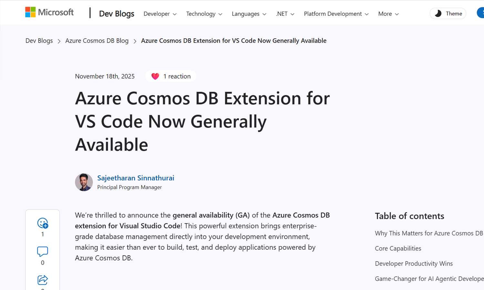Expand the Developer dropdown menu
484x290 pixels.
click(x=160, y=14)
